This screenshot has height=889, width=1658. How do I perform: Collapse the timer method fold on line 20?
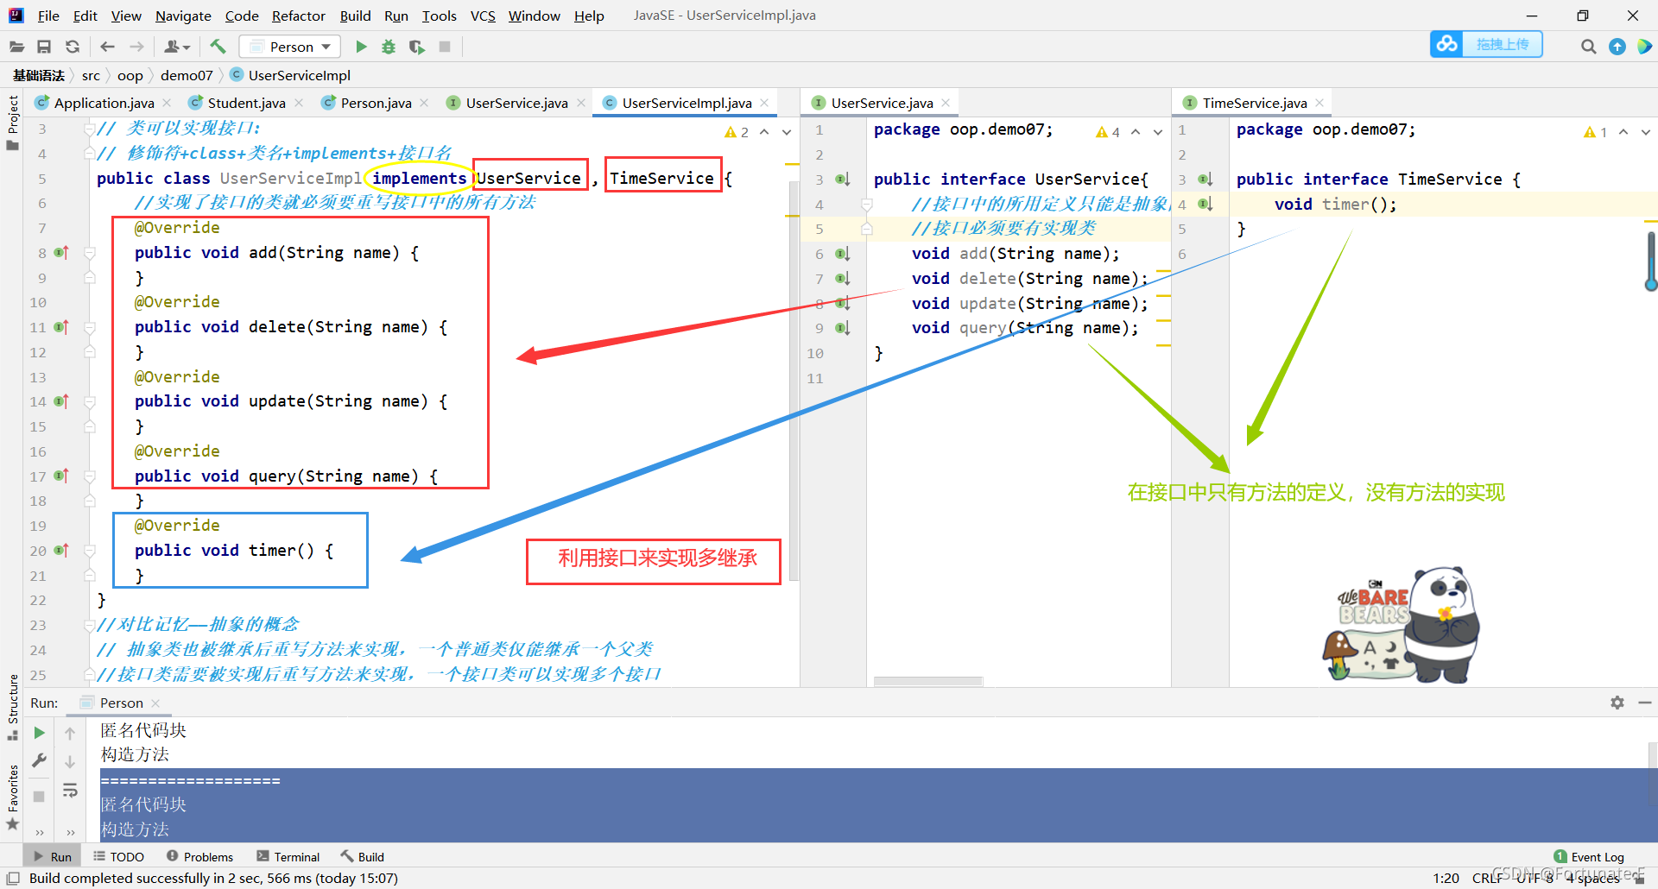coord(89,551)
